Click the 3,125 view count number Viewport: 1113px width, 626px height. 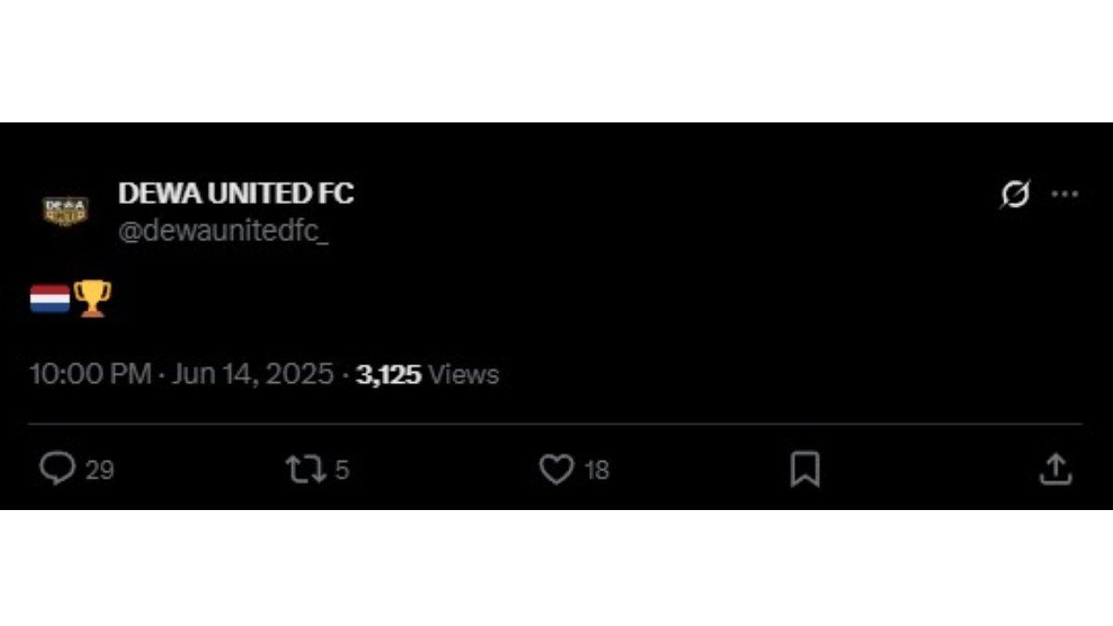point(389,375)
